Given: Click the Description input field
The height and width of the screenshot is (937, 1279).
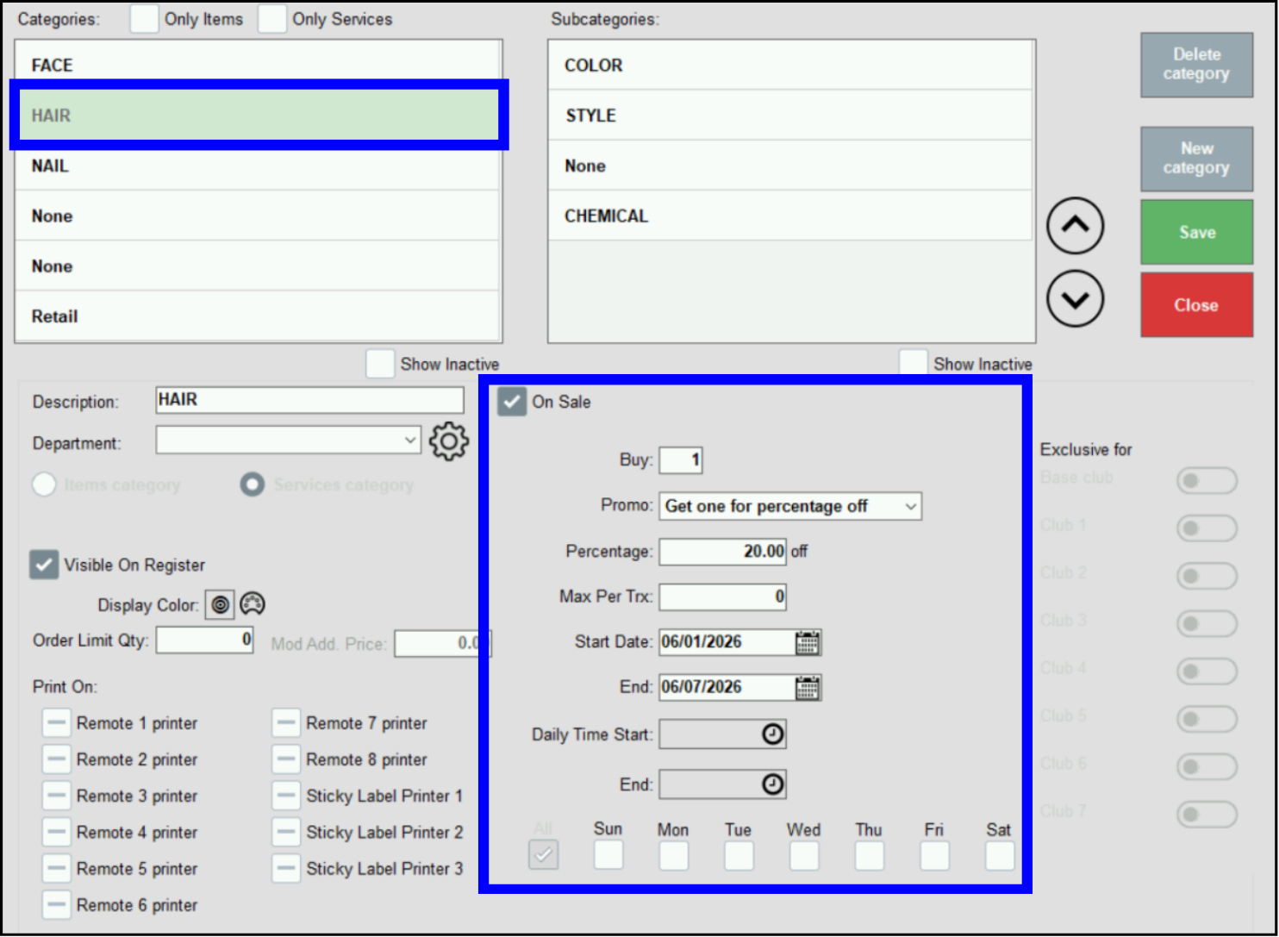Looking at the screenshot, I should [x=309, y=400].
